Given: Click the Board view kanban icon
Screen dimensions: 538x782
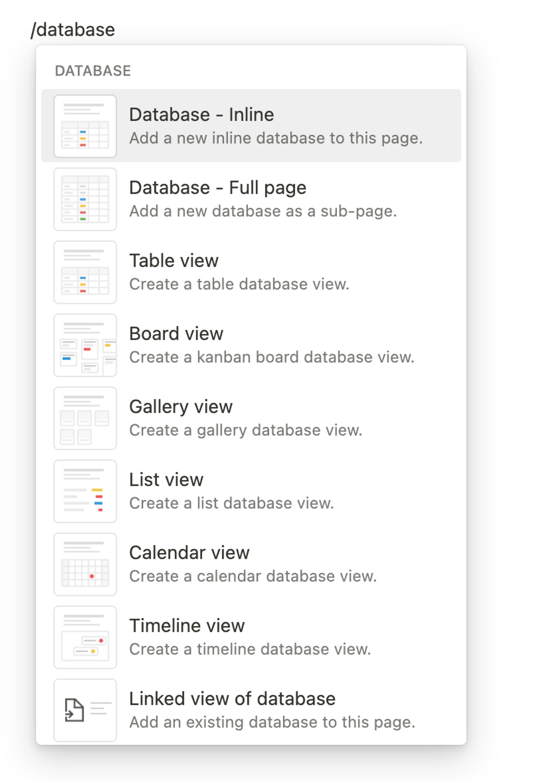Looking at the screenshot, I should click(x=85, y=345).
